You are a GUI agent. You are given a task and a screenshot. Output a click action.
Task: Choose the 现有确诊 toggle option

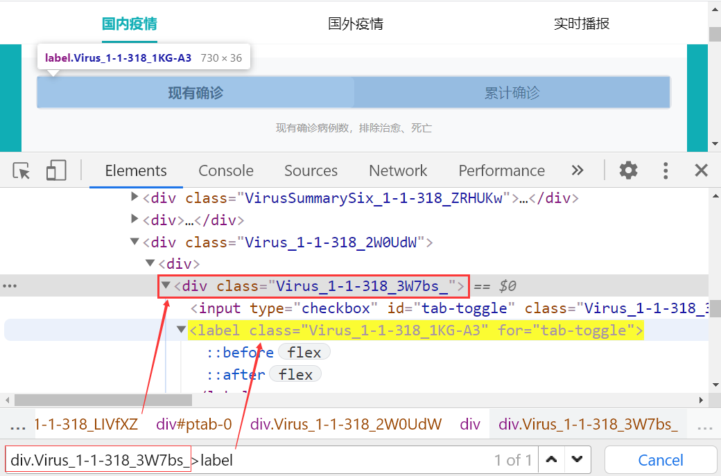point(196,93)
